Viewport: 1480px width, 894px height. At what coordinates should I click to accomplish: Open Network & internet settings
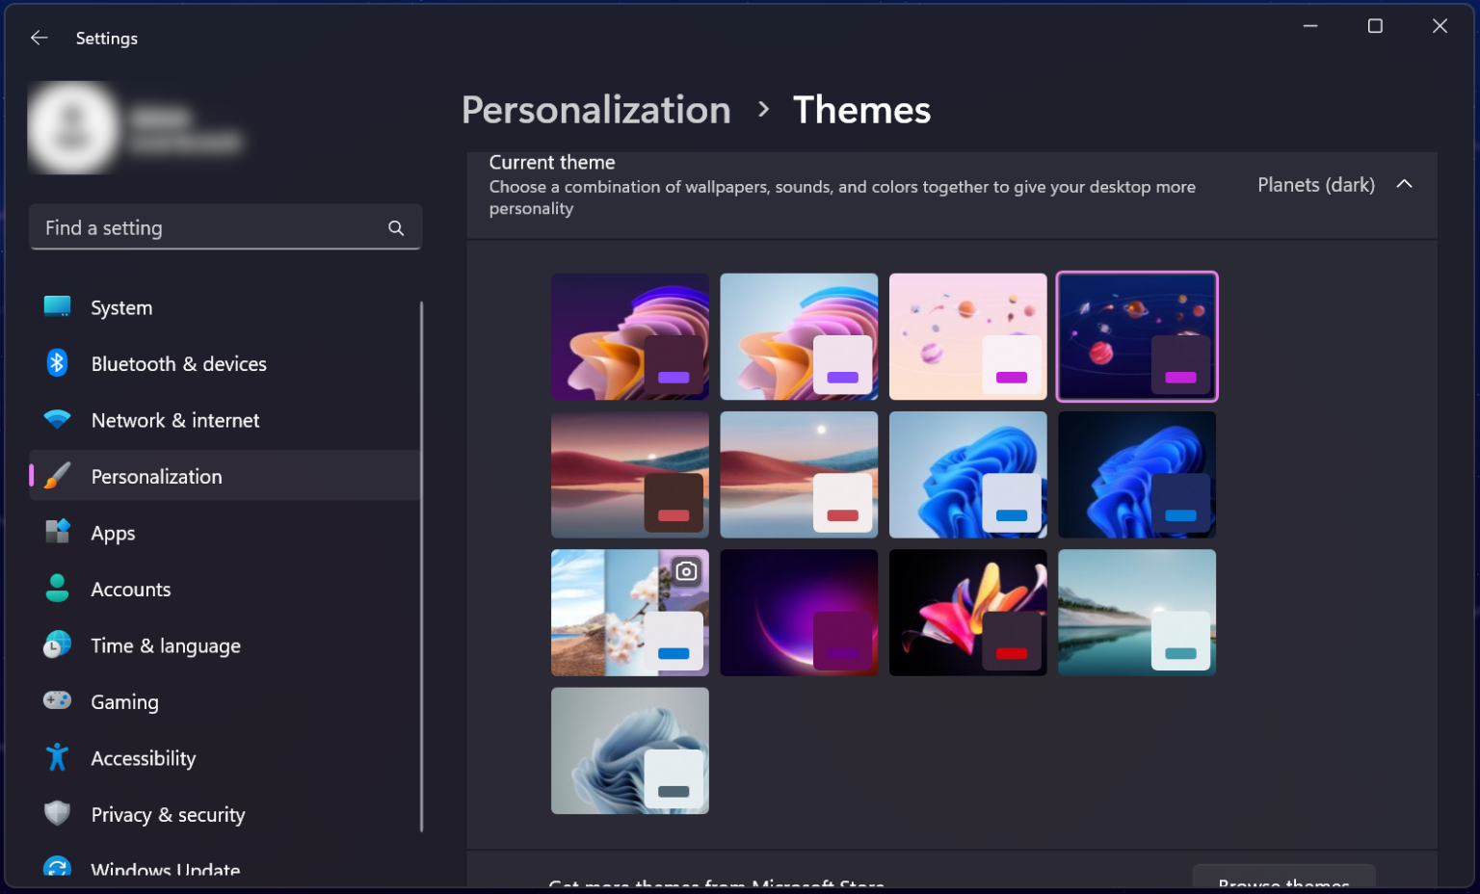[x=225, y=420]
